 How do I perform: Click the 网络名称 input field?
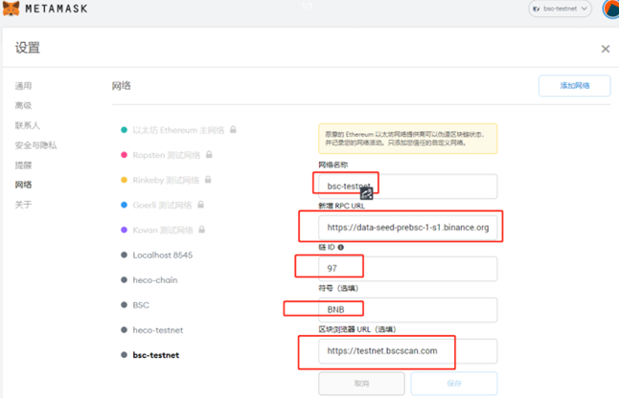pyautogui.click(x=408, y=187)
